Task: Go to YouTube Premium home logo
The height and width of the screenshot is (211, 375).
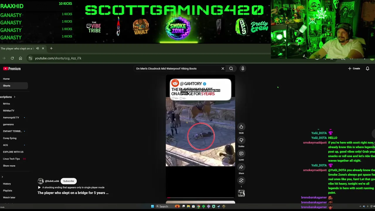Action: coord(12,69)
